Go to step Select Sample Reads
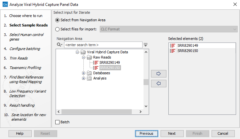Screen dimensions: 240x139 coord(28,25)
